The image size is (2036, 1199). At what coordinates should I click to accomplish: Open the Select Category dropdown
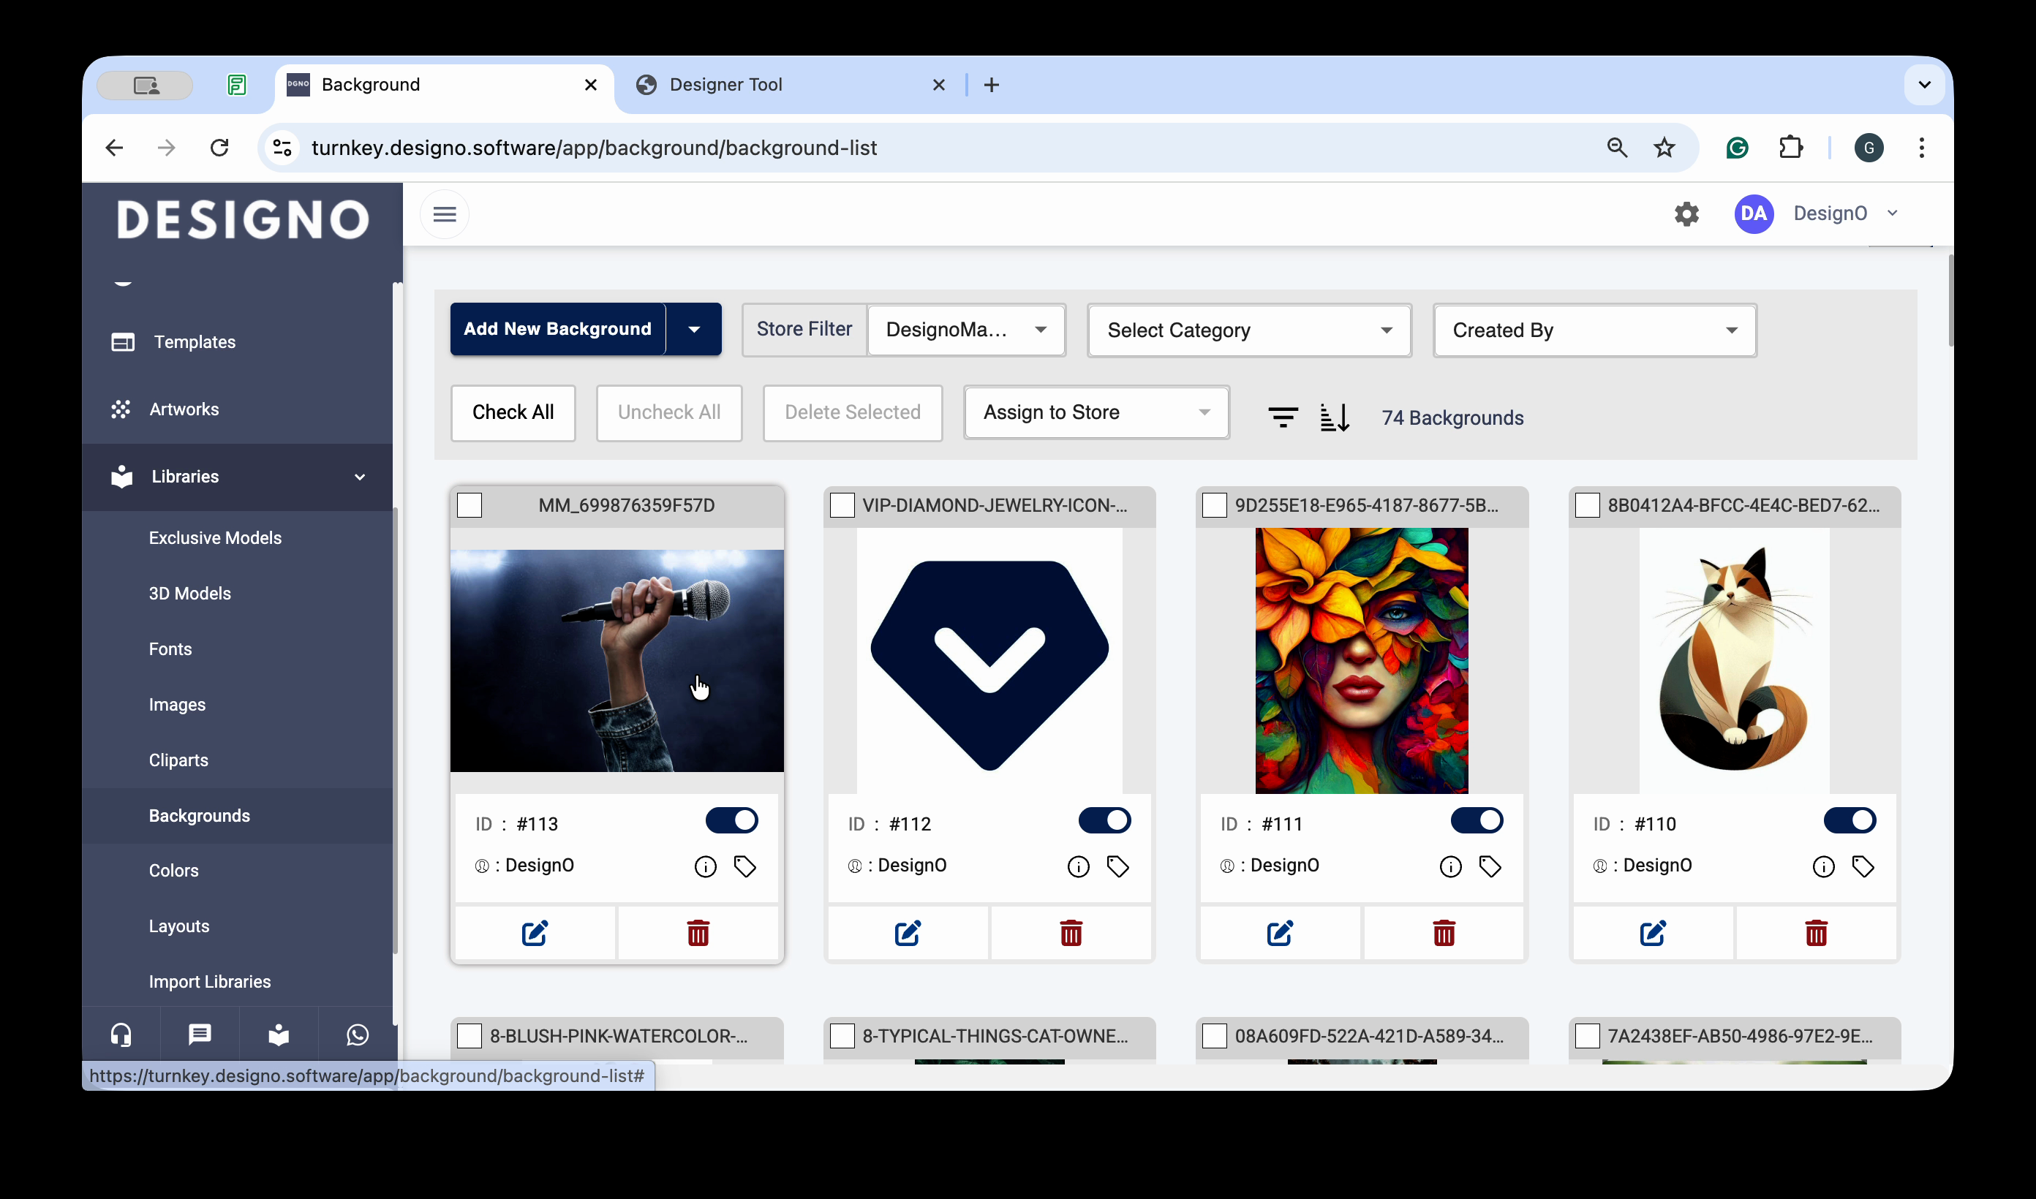(x=1248, y=330)
